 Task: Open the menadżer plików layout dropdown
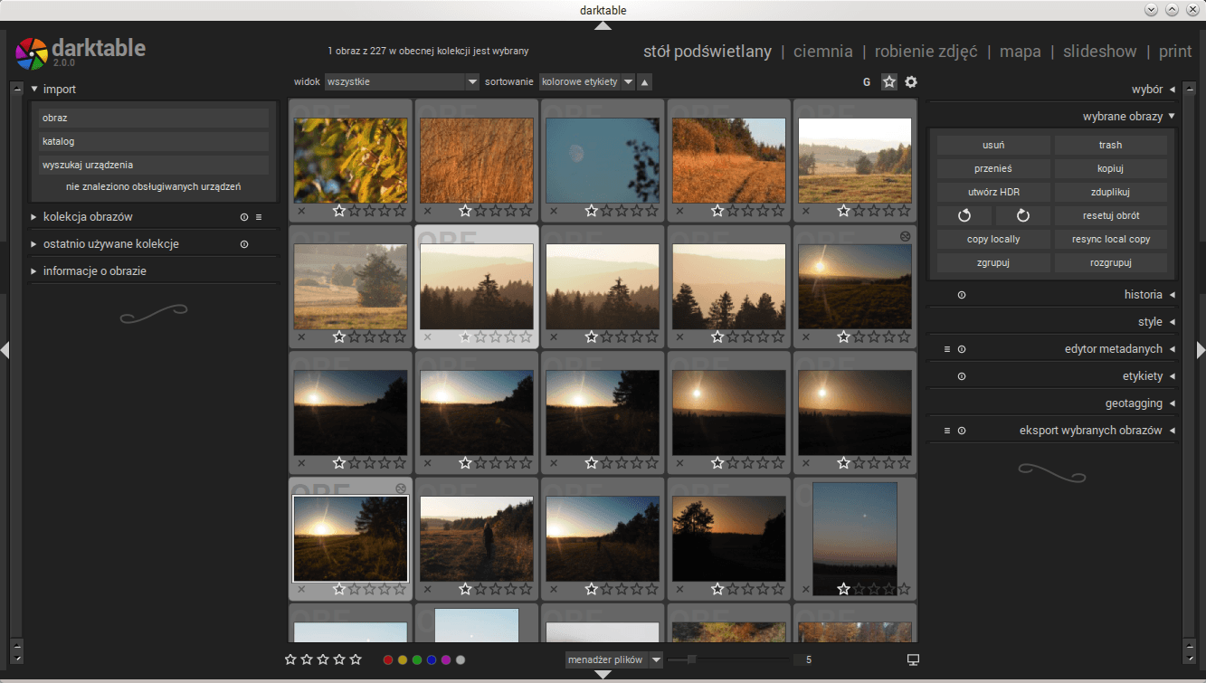(x=614, y=659)
